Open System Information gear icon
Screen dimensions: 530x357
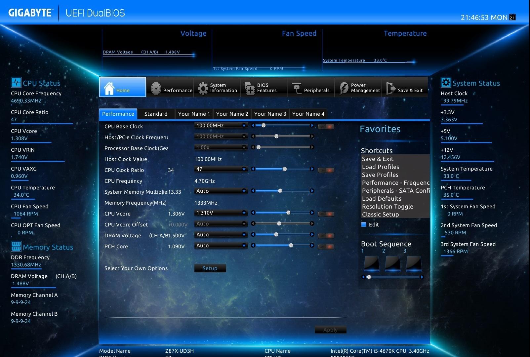(203, 88)
